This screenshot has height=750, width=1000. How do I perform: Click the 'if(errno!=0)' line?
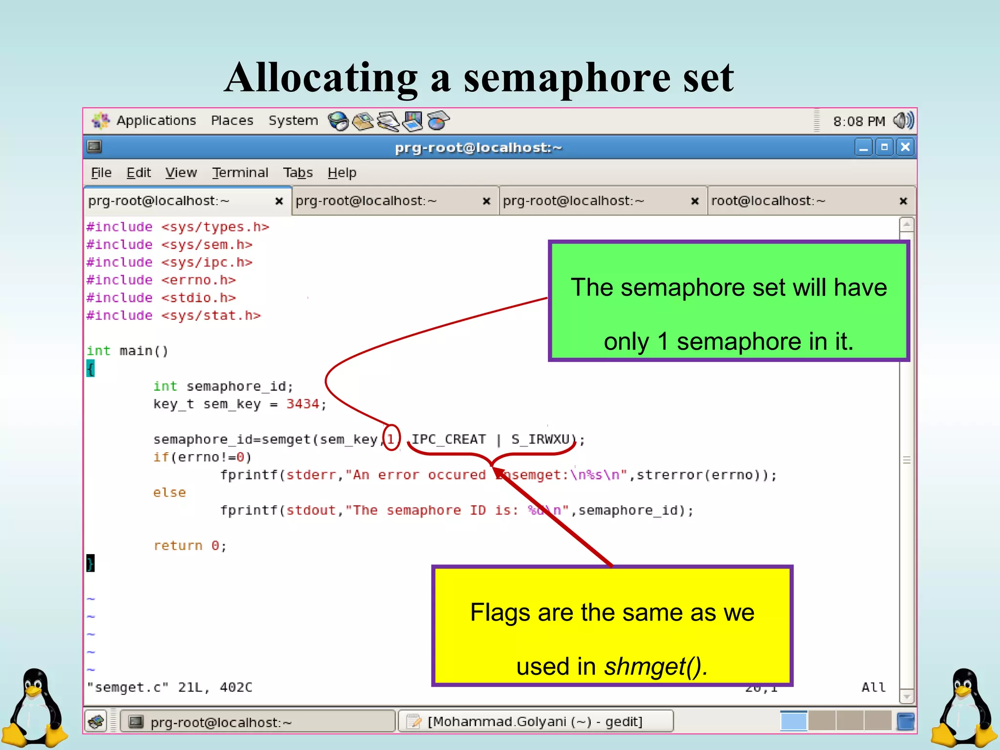[203, 457]
